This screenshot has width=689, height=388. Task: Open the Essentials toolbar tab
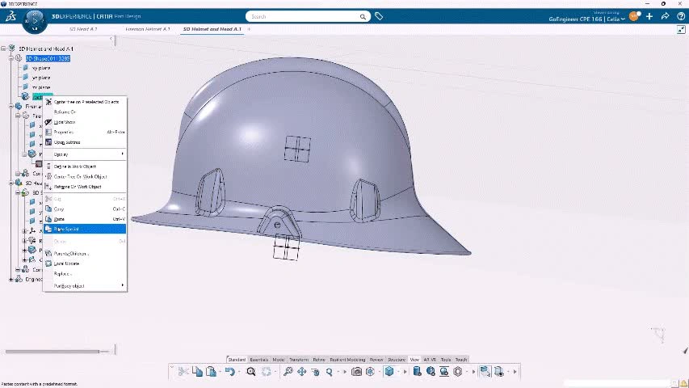[x=258, y=360]
